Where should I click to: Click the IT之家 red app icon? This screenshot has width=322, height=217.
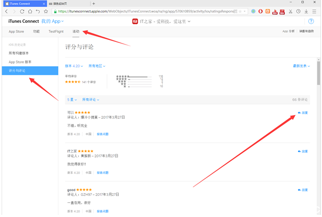pos(135,21)
